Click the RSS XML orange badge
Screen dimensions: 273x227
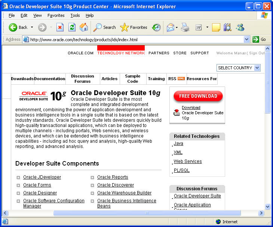(x=181, y=79)
